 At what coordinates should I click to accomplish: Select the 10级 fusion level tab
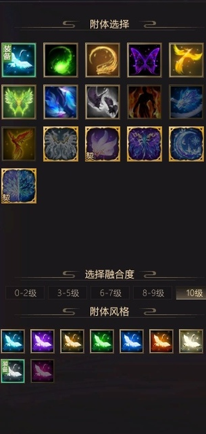(191, 293)
